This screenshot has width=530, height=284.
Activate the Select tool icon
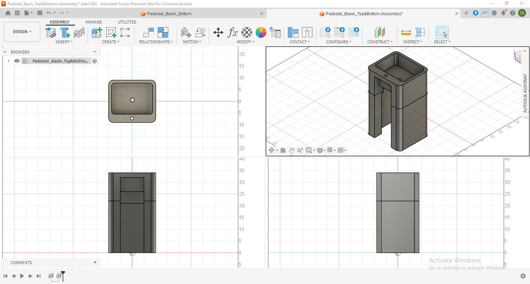point(442,32)
